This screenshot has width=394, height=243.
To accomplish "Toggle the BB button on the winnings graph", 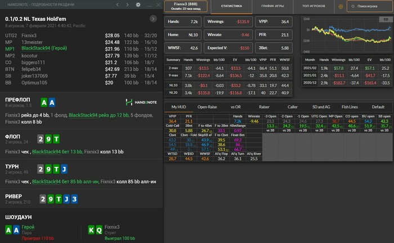I will (x=386, y=19).
